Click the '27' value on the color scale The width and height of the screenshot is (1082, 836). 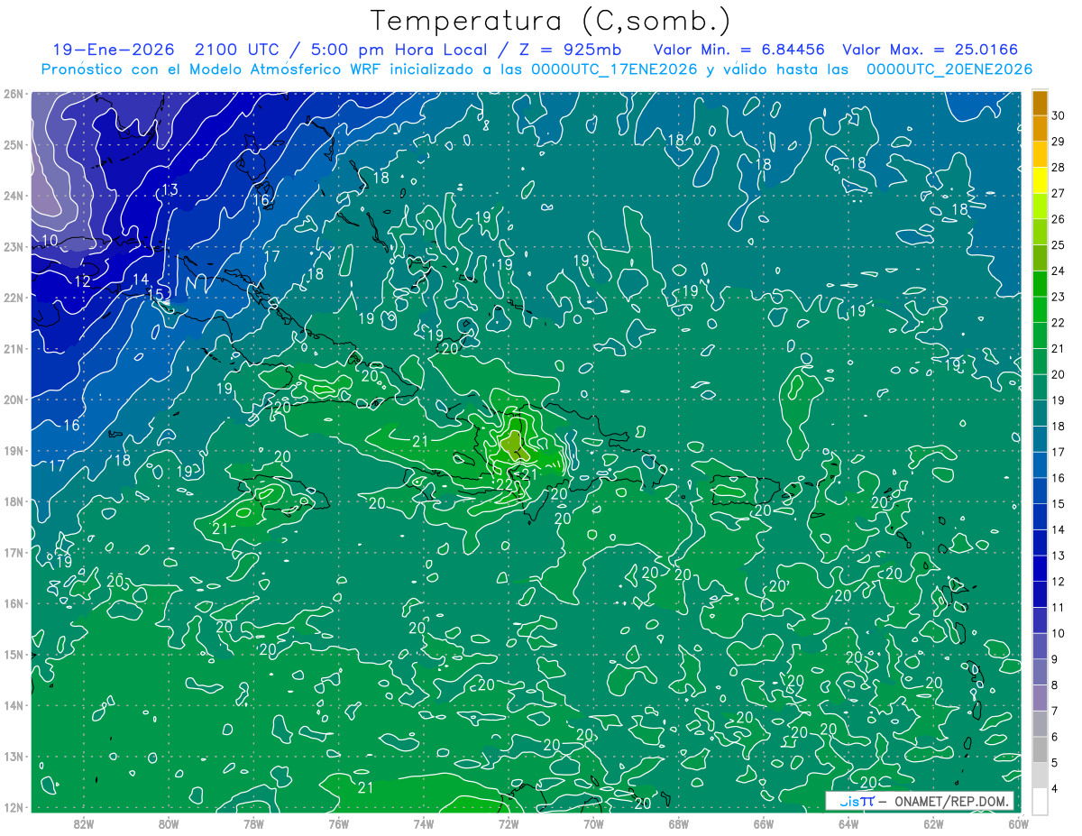(x=1058, y=193)
